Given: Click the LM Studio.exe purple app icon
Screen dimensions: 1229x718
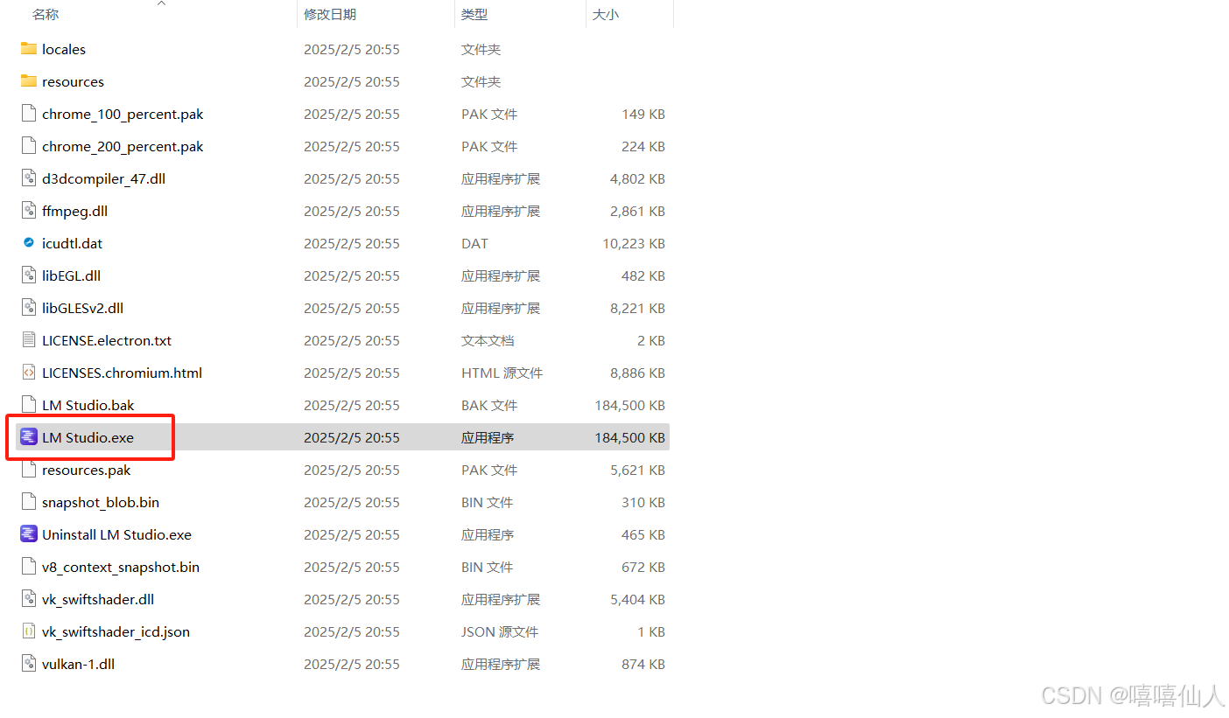Looking at the screenshot, I should [x=29, y=437].
